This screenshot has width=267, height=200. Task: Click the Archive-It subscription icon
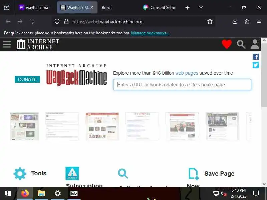pyautogui.click(x=72, y=173)
